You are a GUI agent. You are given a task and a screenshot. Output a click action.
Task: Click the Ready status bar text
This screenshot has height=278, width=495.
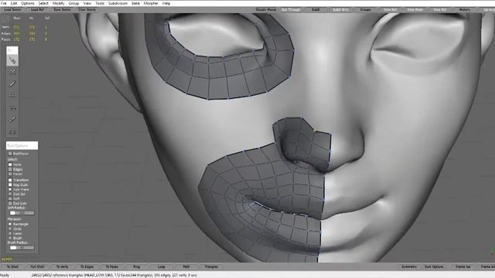click(5, 275)
